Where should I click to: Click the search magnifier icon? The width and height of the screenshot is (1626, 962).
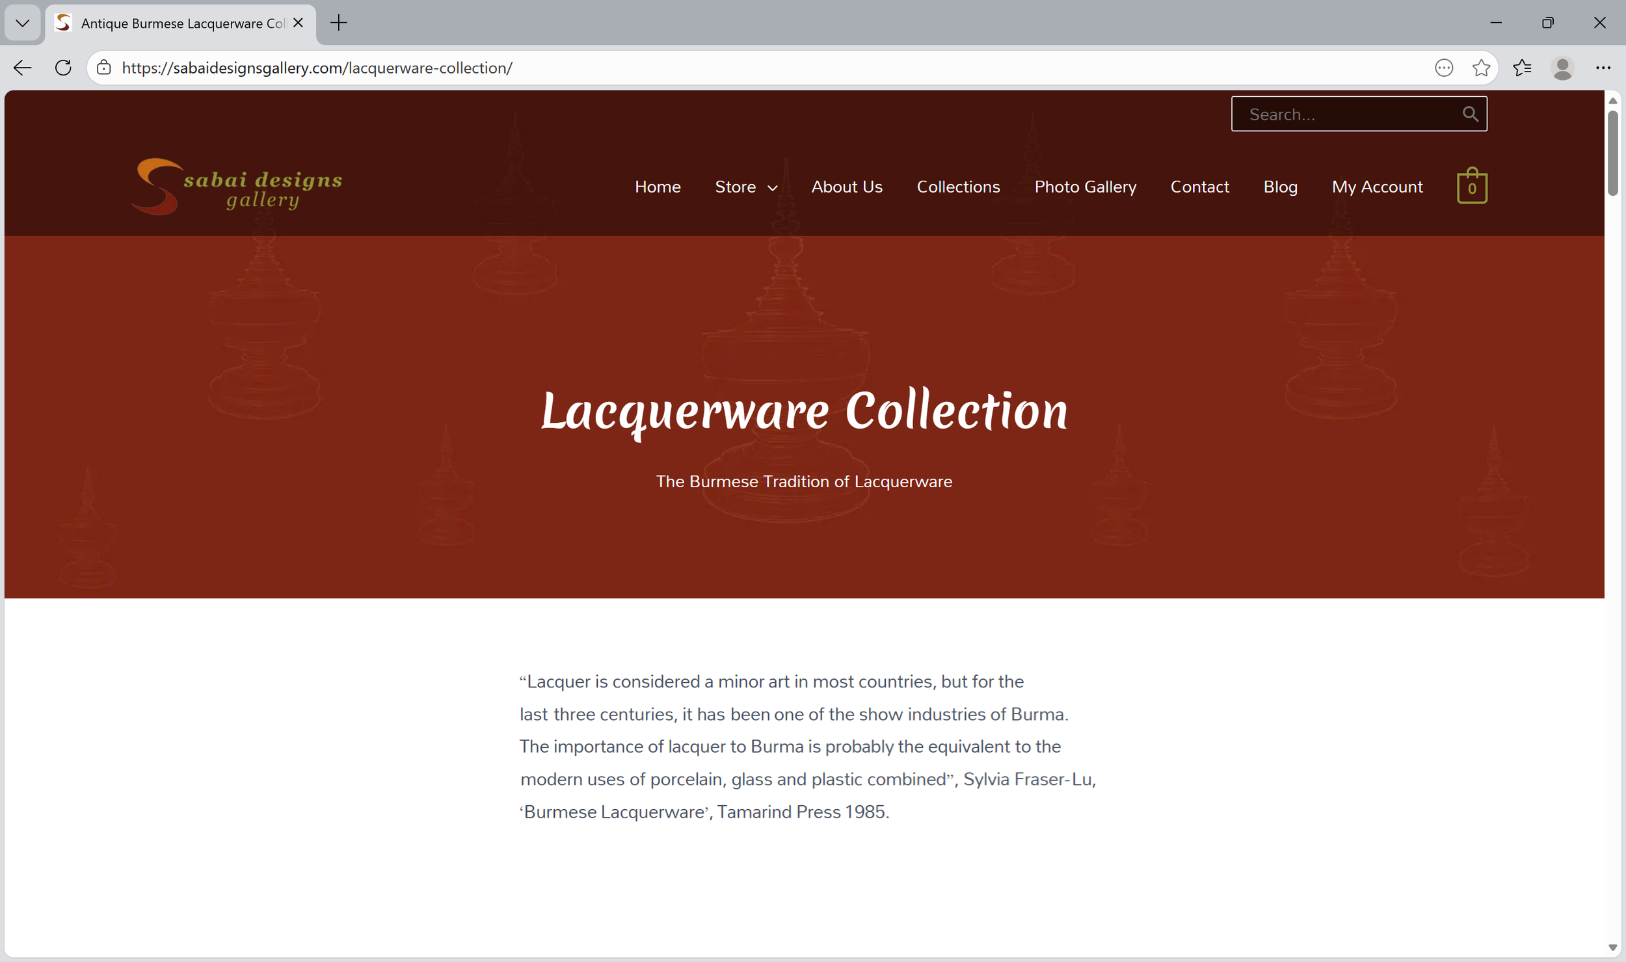coord(1470,114)
